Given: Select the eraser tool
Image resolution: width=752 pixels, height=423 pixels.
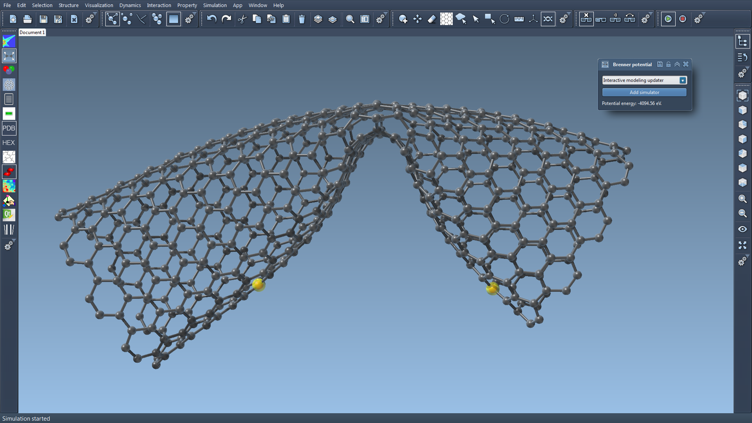Looking at the screenshot, I should click(432, 19).
